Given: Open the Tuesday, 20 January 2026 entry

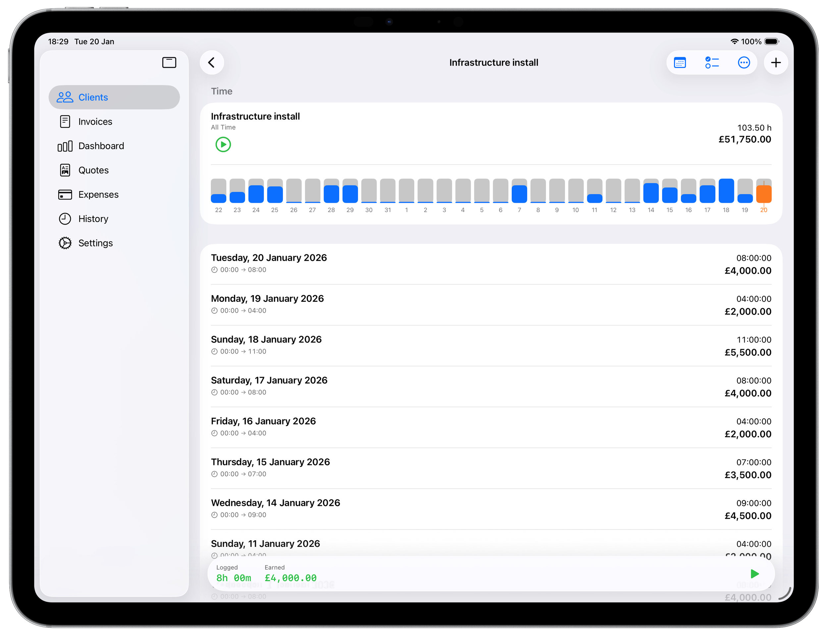Looking at the screenshot, I should (x=491, y=264).
